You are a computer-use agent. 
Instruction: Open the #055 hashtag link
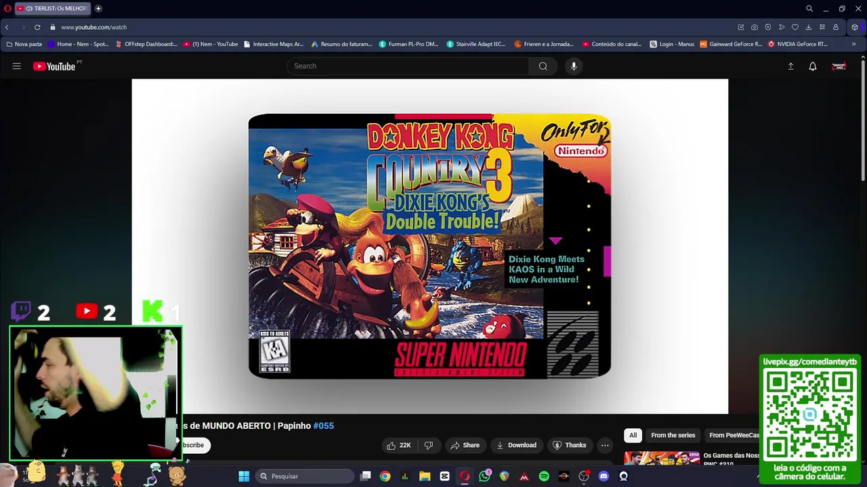point(324,425)
